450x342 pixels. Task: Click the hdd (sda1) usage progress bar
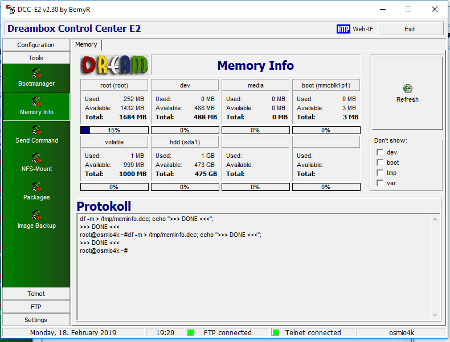[185, 187]
